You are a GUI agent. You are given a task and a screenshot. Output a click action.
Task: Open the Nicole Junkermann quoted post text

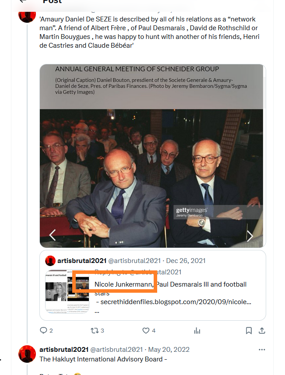click(x=170, y=289)
